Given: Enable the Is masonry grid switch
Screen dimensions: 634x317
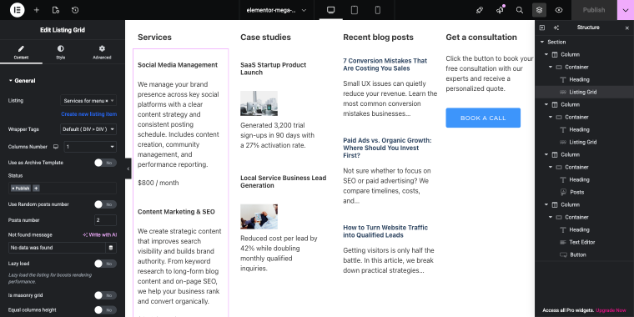Looking at the screenshot, I should (x=105, y=295).
